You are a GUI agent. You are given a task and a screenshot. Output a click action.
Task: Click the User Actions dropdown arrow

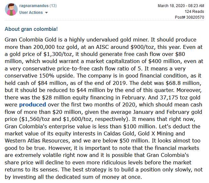click(46, 13)
